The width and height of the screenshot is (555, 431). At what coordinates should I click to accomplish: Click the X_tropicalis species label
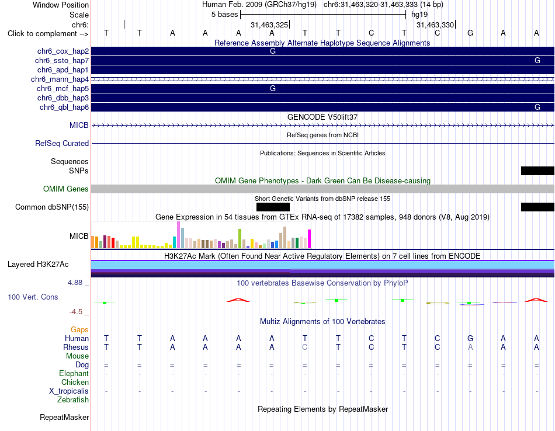(x=69, y=391)
